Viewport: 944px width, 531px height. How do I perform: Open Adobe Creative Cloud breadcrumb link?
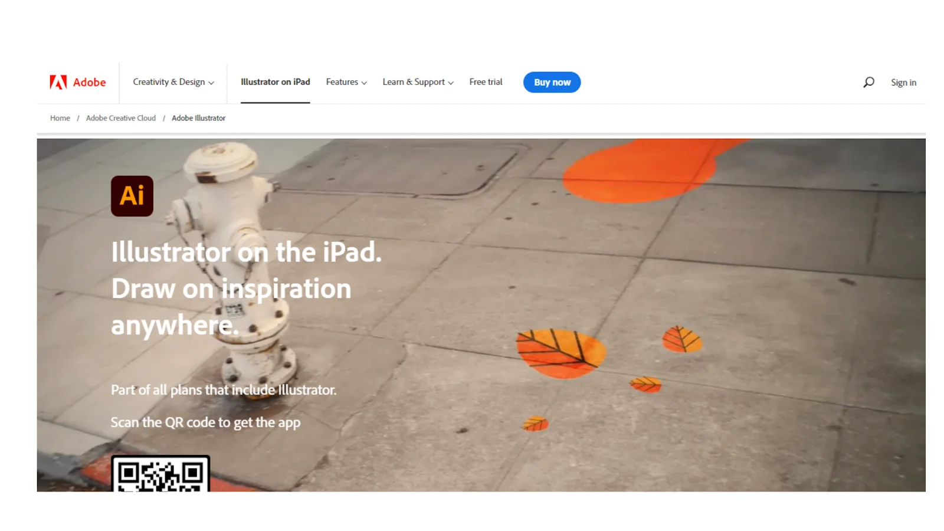(121, 118)
